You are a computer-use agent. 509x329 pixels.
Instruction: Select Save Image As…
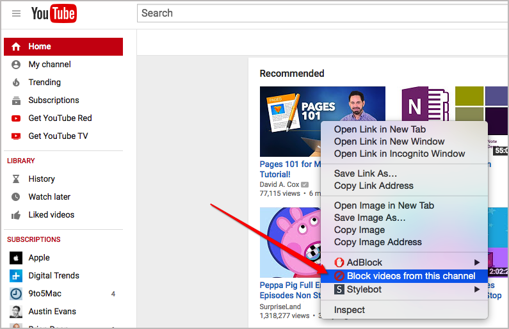pyautogui.click(x=404, y=218)
